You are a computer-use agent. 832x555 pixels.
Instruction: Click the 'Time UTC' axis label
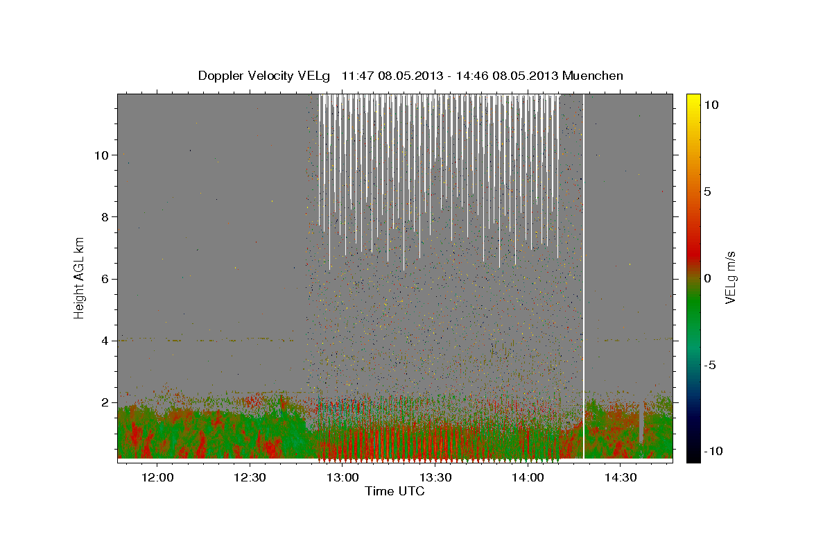point(395,491)
